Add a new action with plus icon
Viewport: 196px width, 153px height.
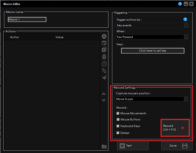[x=104, y=36]
